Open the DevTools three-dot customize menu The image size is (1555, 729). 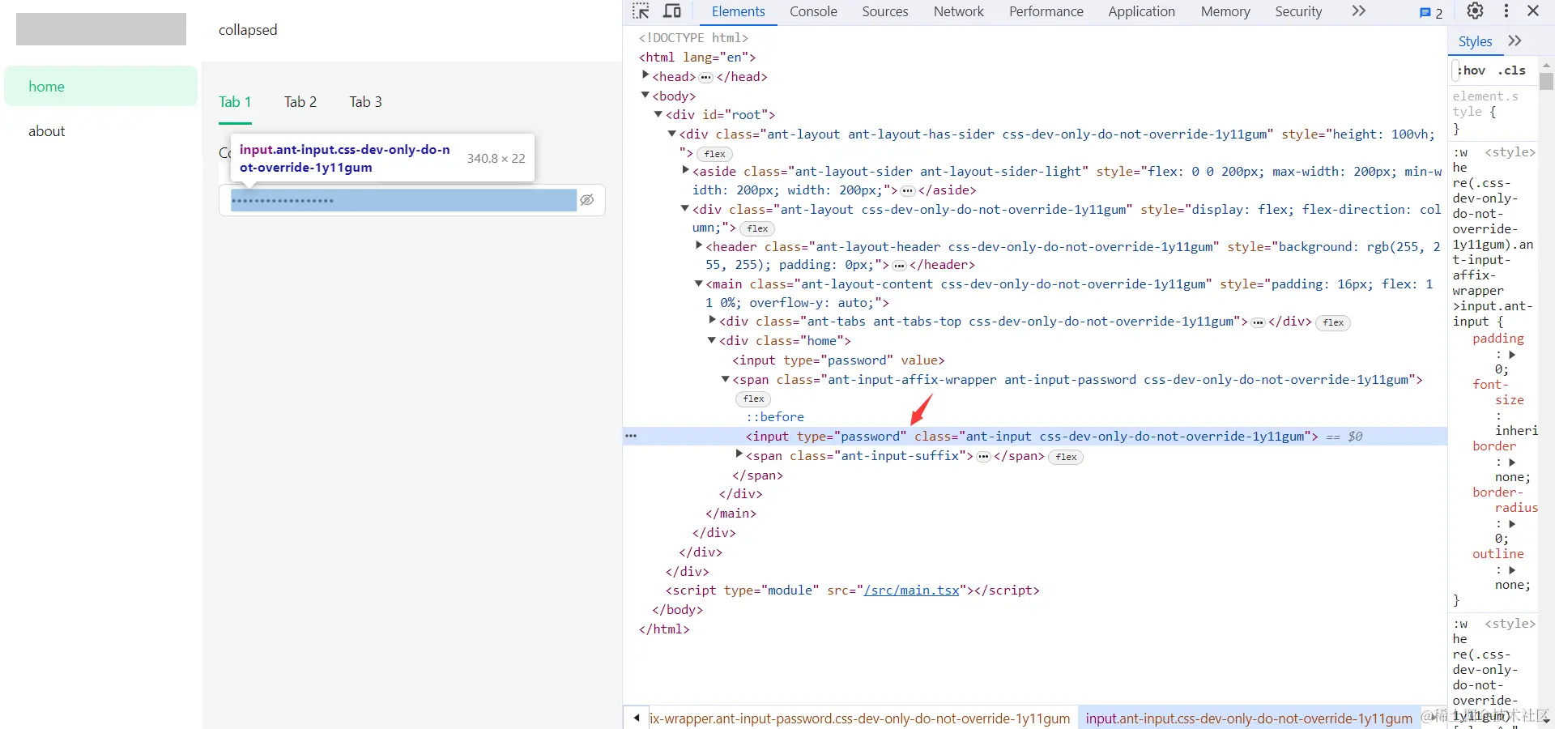coord(1506,11)
